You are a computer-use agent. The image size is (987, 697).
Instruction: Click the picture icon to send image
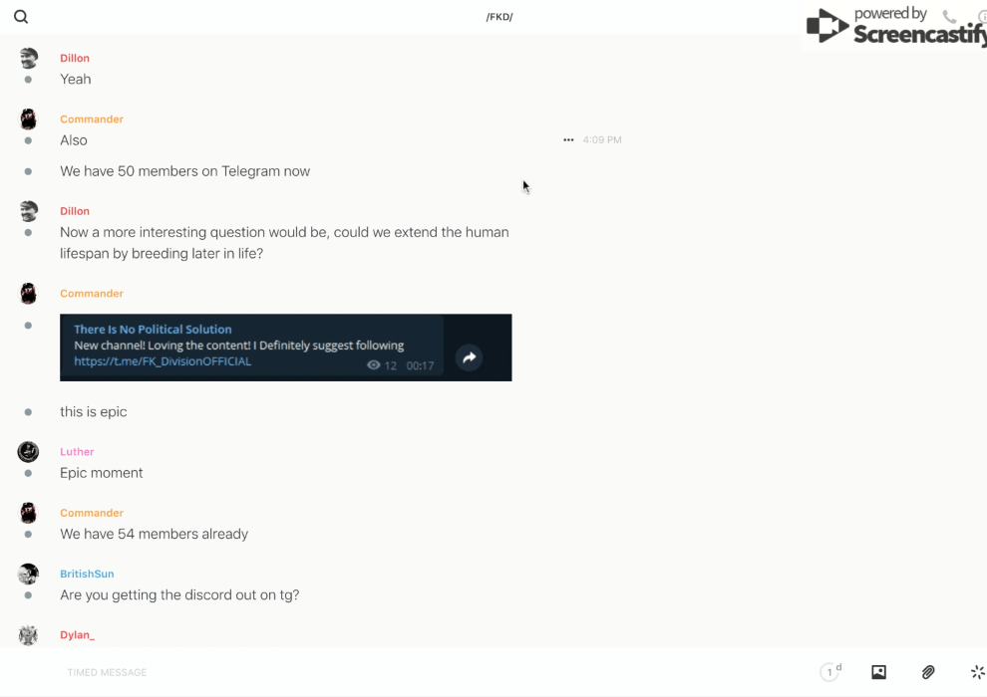coord(878,672)
